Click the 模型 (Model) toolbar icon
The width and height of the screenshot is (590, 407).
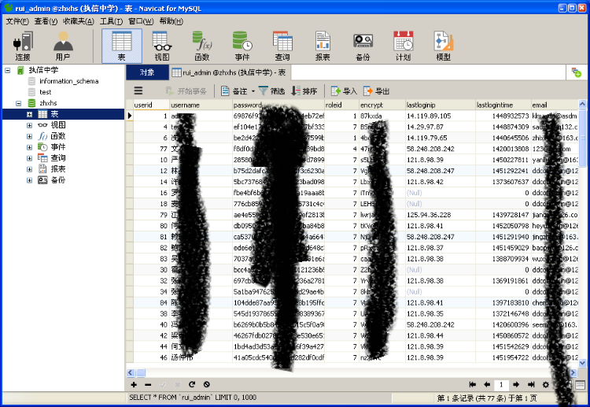pos(443,46)
